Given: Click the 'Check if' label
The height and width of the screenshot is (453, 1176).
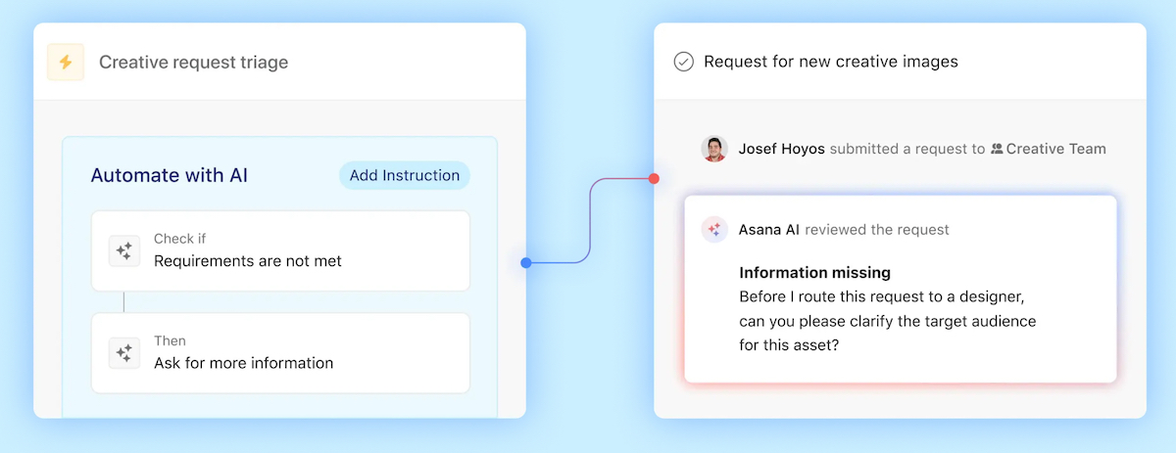Looking at the screenshot, I should 179,239.
